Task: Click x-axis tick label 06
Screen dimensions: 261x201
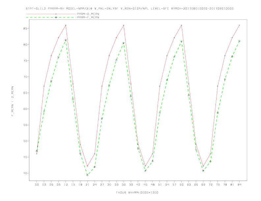Action: click(x=51, y=185)
